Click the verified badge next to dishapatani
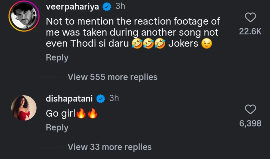 tap(101, 99)
